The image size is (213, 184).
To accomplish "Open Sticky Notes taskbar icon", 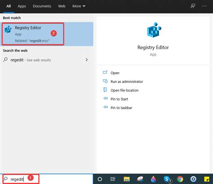I will [207, 179].
